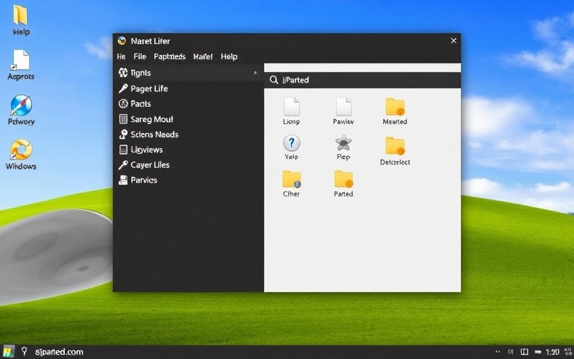Screen dimensions: 574x359
Task: Open the Plep star icon
Action: coord(344,147)
